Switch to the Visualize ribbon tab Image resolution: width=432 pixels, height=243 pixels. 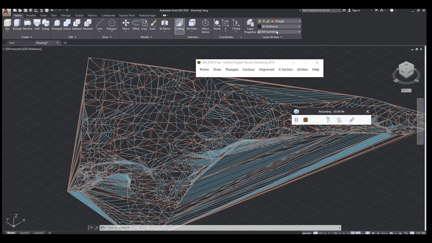31,16
